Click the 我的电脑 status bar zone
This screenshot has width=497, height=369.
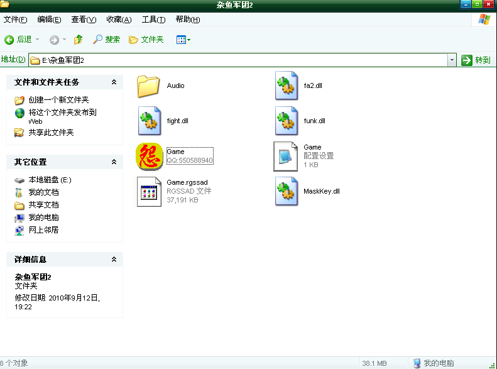coord(434,363)
